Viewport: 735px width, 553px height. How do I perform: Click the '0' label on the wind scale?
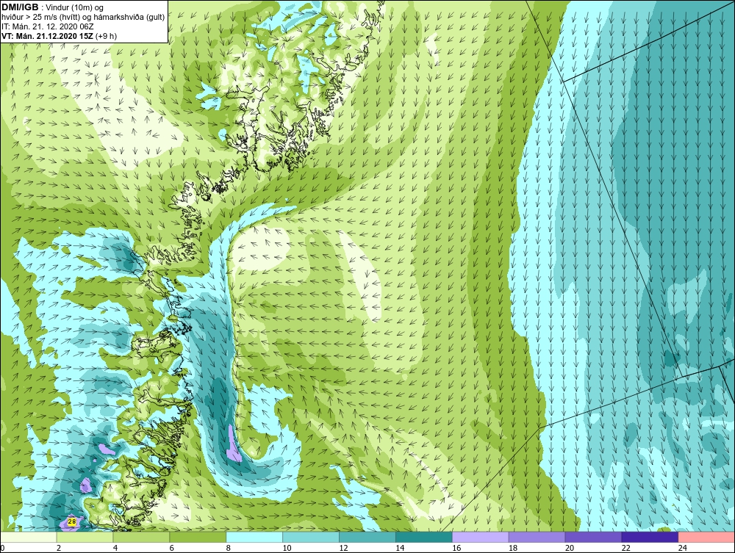coord(2,548)
